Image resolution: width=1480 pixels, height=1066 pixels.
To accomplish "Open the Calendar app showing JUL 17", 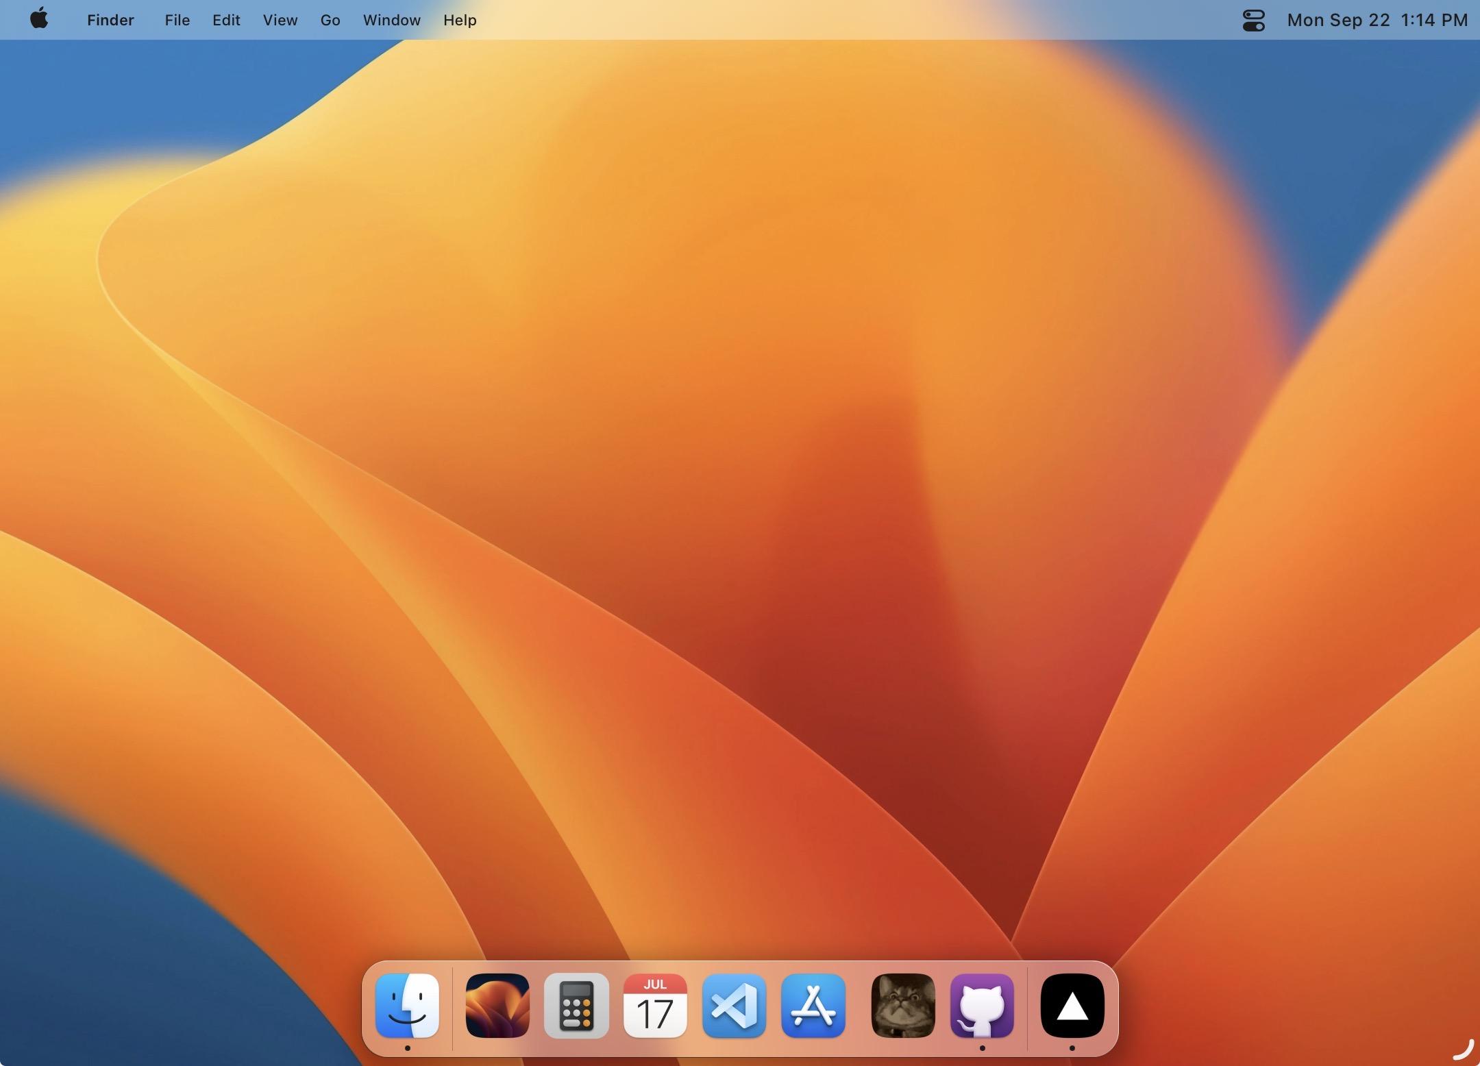I will tap(654, 1005).
